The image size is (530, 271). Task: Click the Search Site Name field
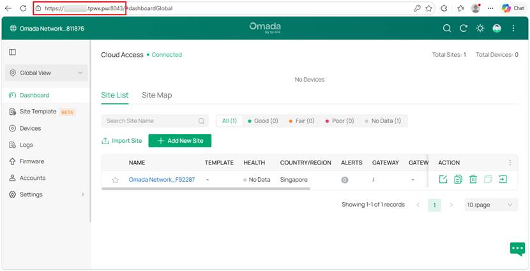pos(155,121)
